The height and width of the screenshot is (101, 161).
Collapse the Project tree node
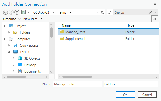click(x=4, y=26)
